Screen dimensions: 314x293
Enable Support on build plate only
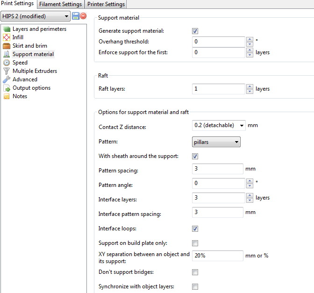pos(195,243)
